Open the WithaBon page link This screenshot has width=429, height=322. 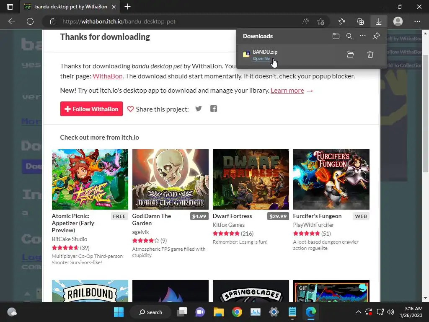[x=108, y=76]
